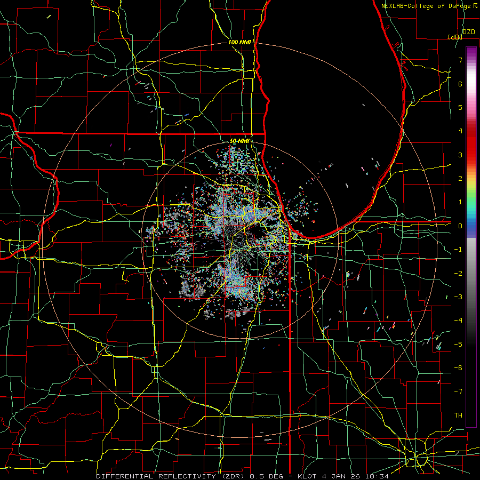The height and width of the screenshot is (480, 480).
Task: Click the legend value -1
Action: [x=458, y=250]
